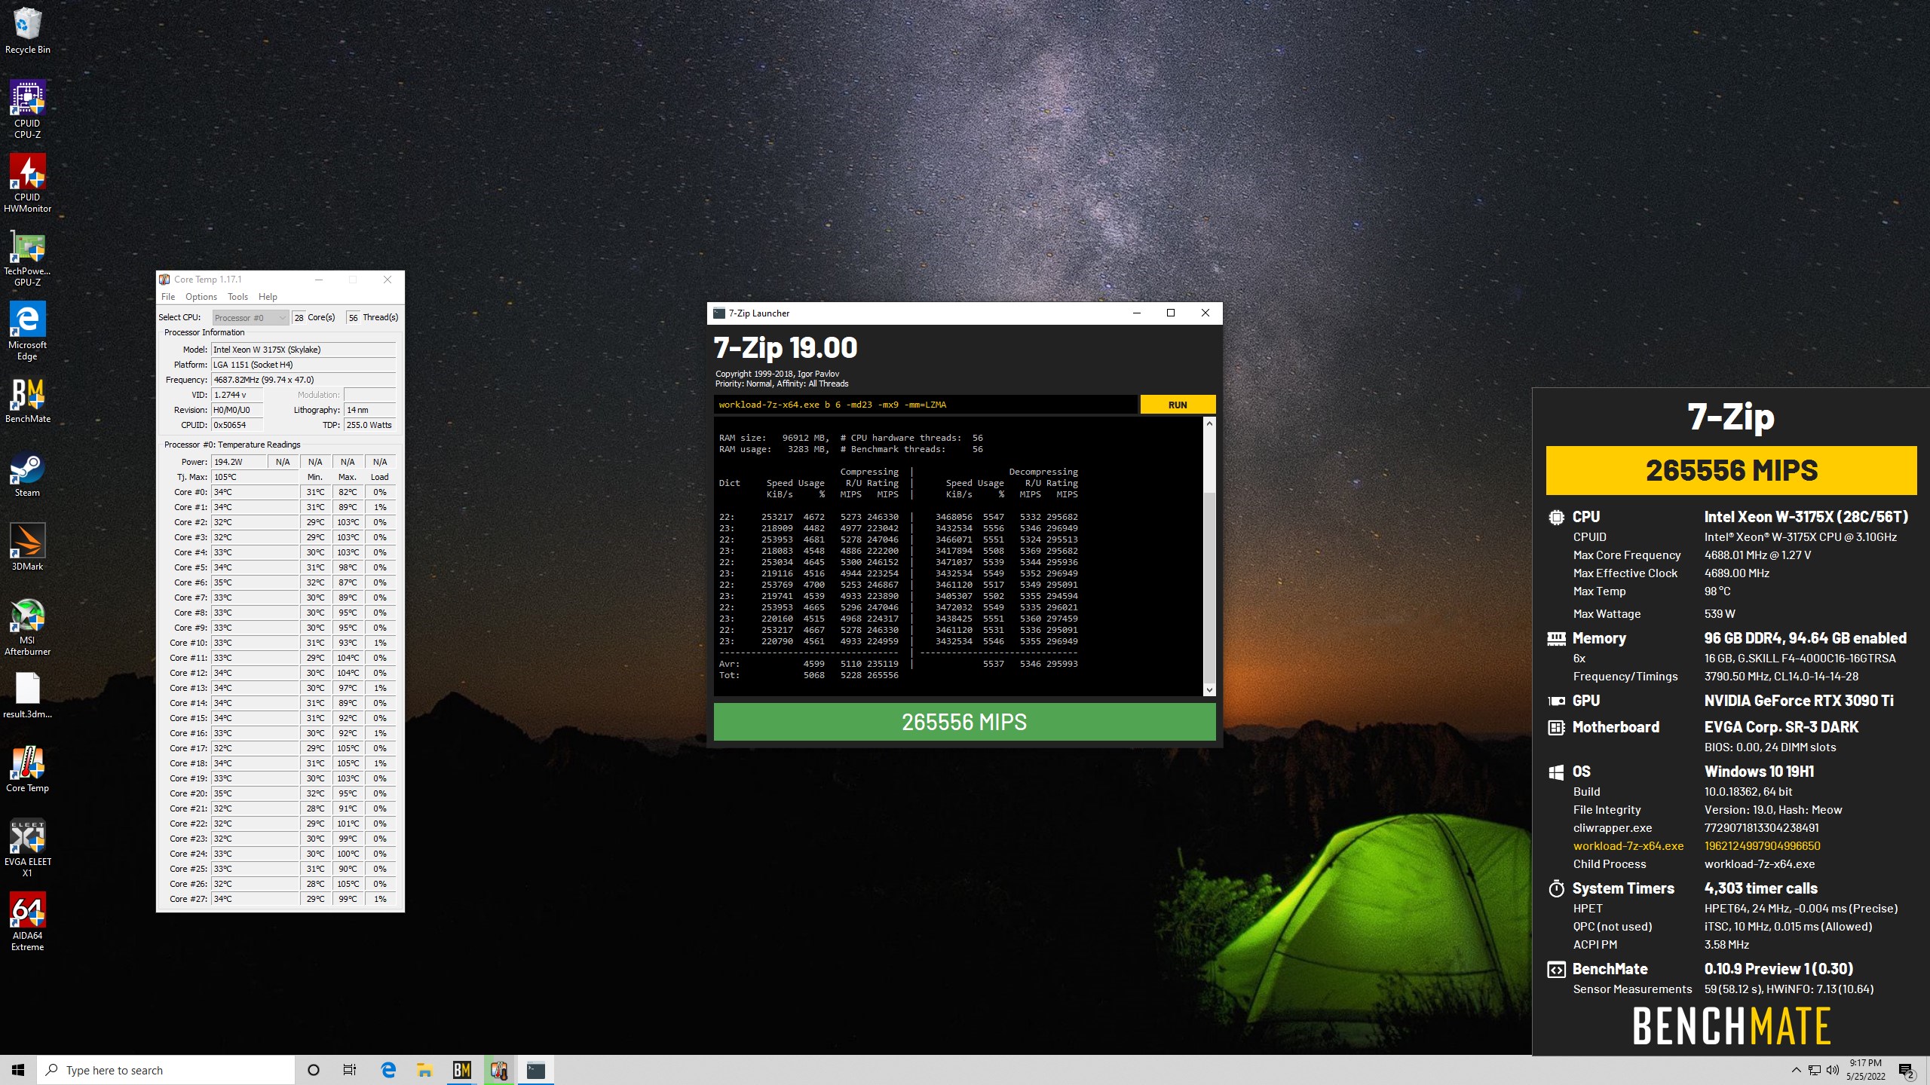Select the result.3dm file on desktop
The image size is (1930, 1085).
[x=27, y=695]
